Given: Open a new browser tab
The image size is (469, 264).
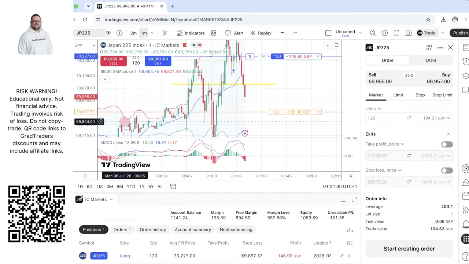Looking at the screenshot, I should tap(173, 6).
